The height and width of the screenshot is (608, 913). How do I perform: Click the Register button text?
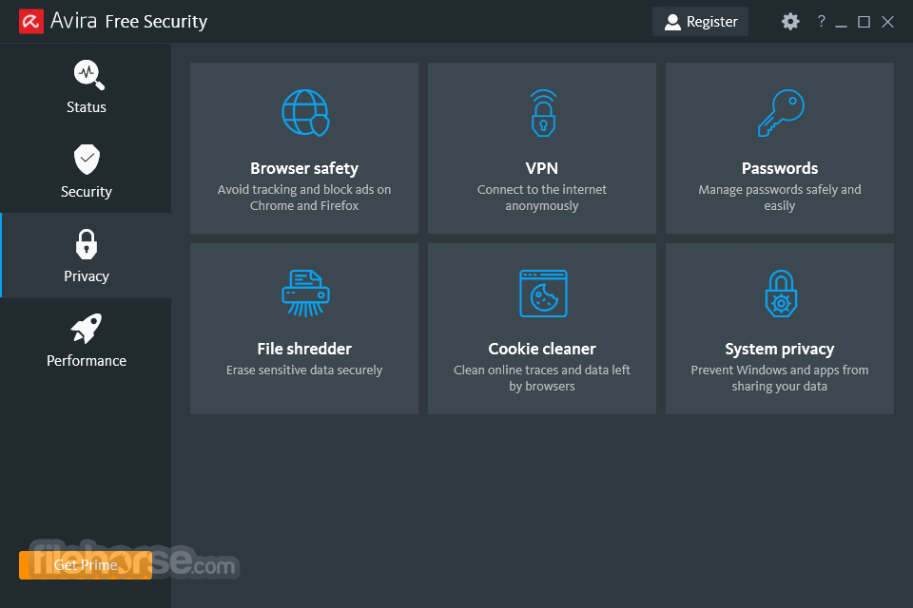[x=711, y=22]
